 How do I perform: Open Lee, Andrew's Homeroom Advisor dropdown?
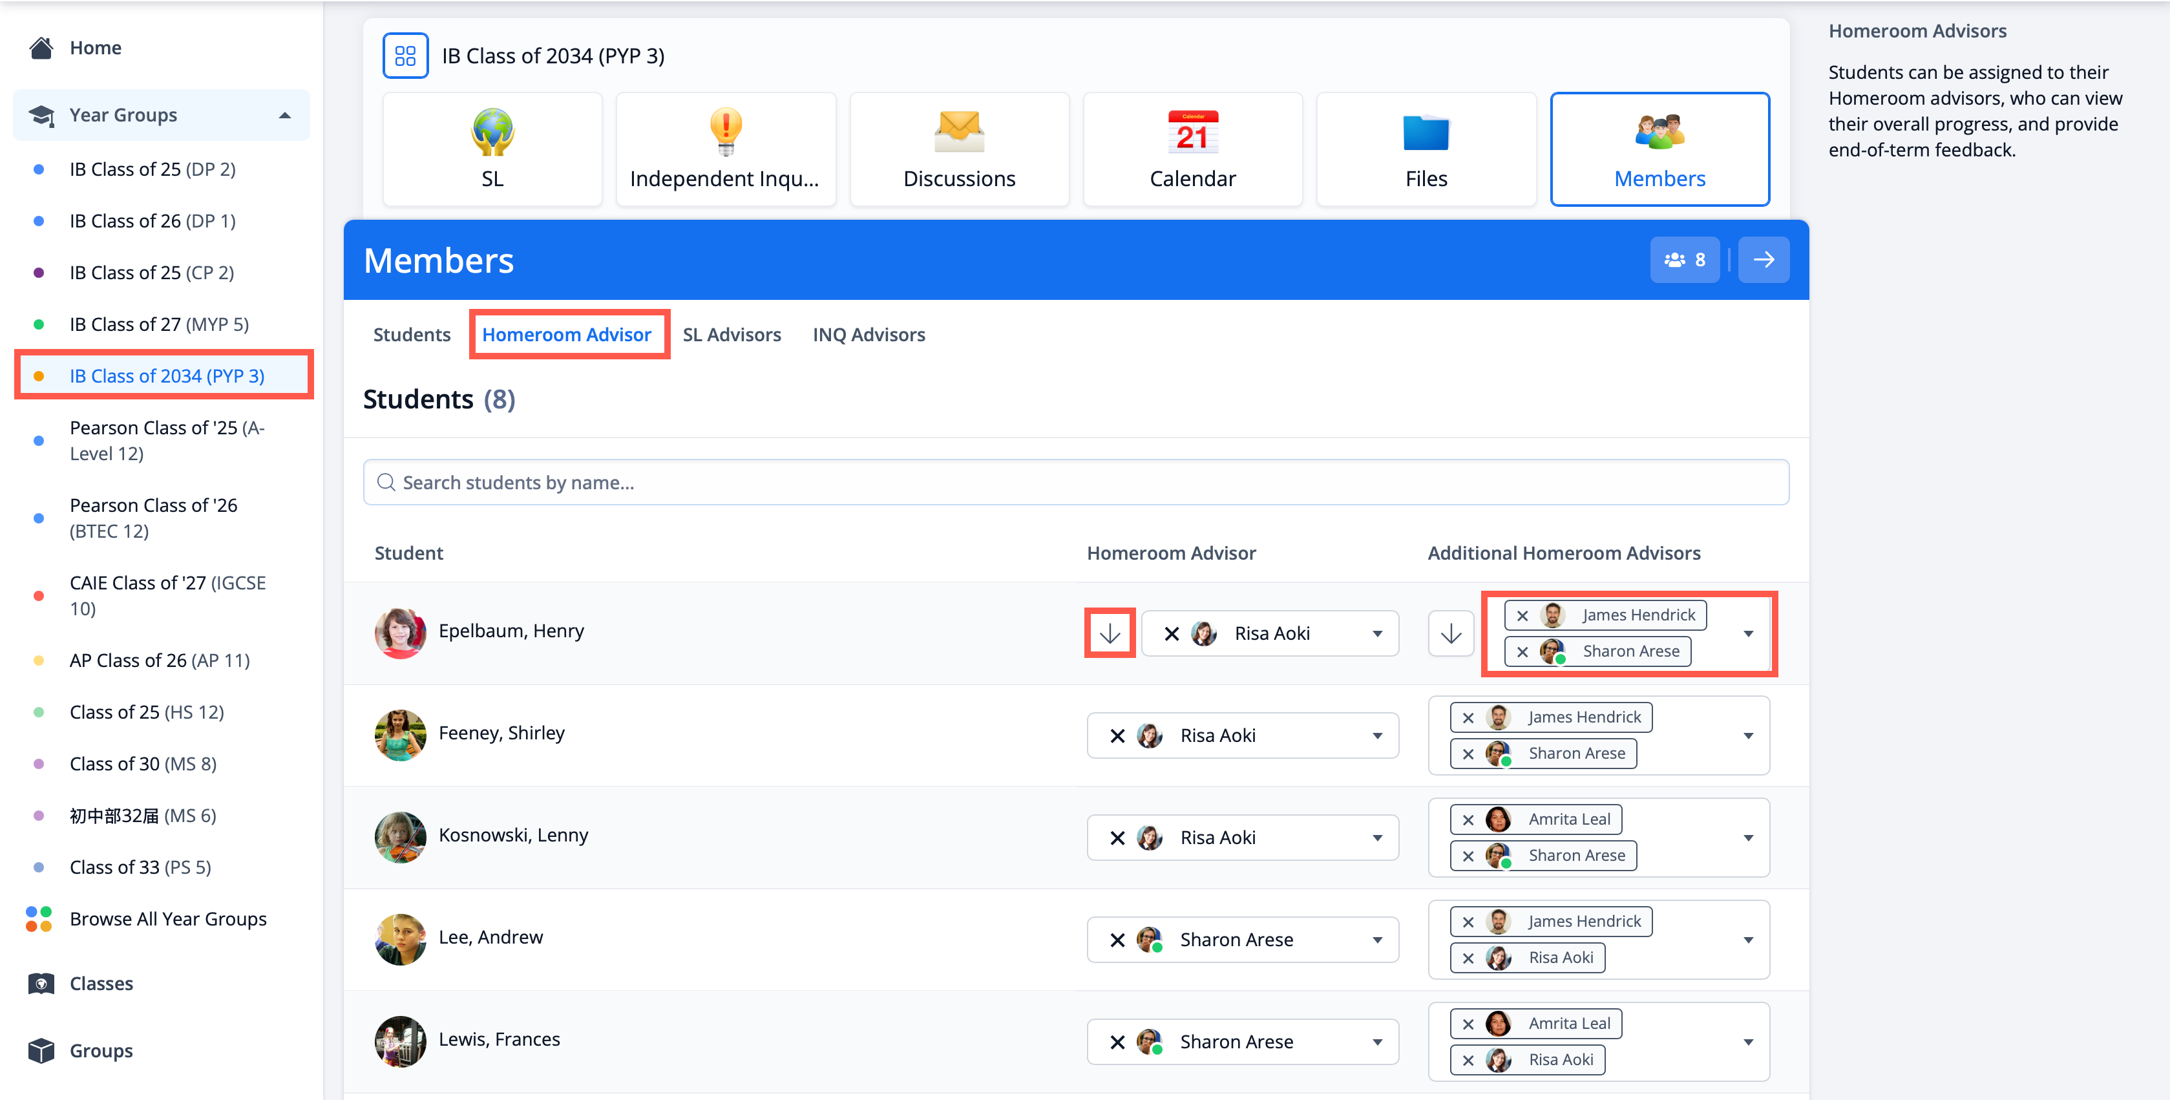[1377, 940]
